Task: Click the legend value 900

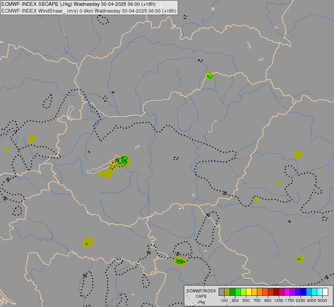Action: click(x=268, y=301)
